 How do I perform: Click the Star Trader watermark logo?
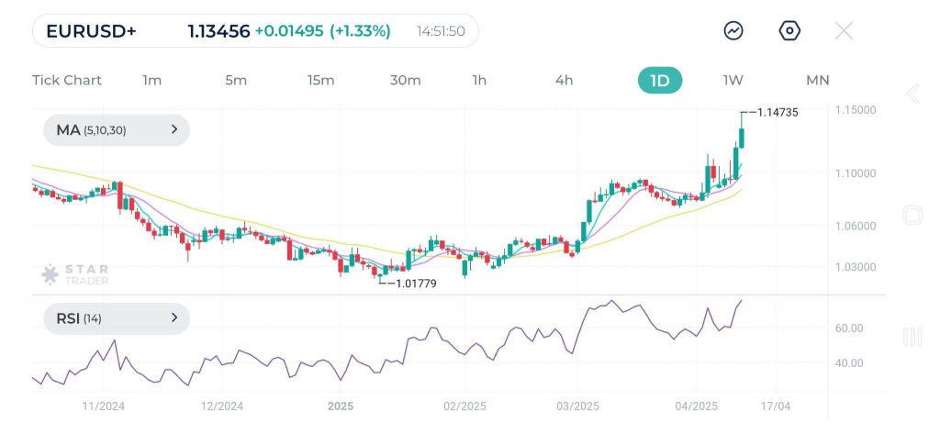point(75,274)
